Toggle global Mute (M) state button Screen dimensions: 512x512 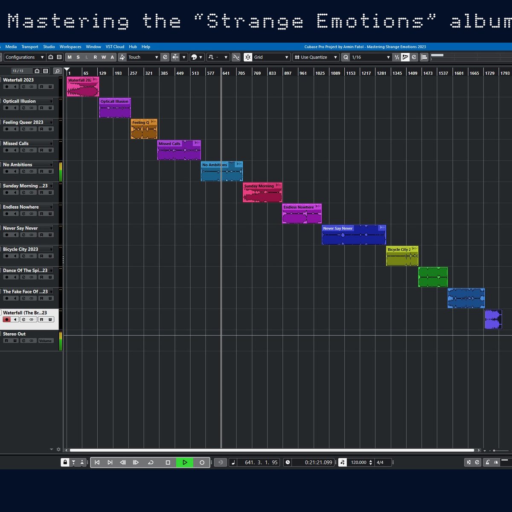point(70,57)
